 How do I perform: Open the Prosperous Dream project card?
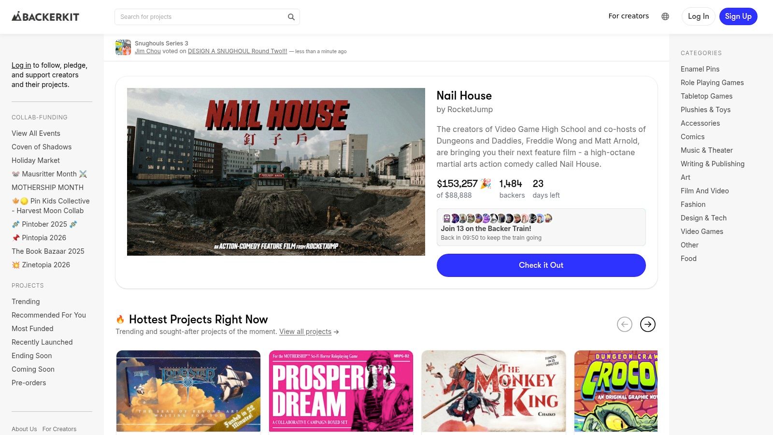(341, 391)
